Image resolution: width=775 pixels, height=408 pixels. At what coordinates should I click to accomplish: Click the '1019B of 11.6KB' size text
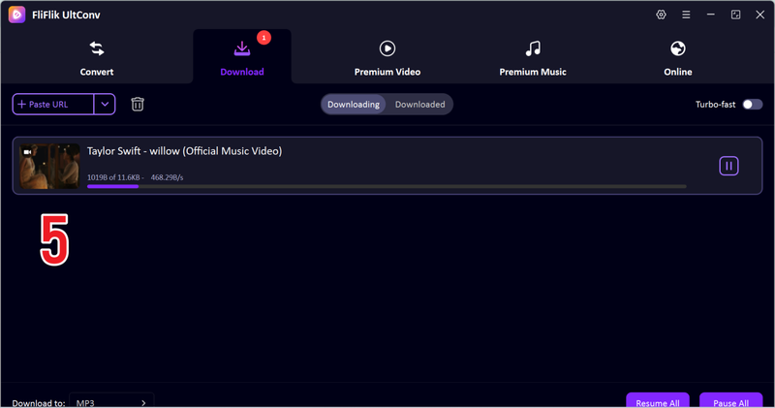[113, 177]
